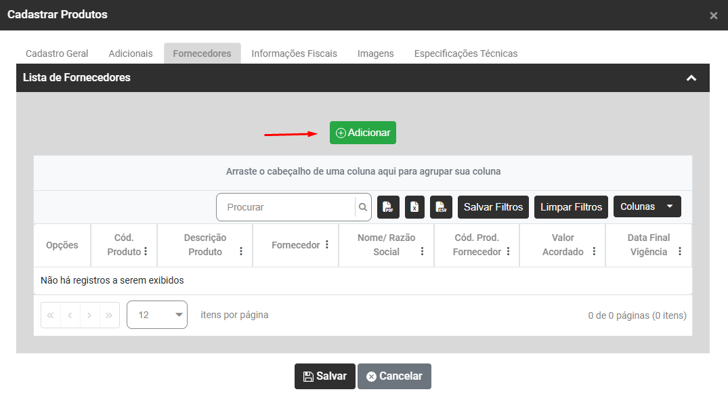
Task: Sort by Cód. Prod. Fornecedor header
Action: [x=477, y=245]
